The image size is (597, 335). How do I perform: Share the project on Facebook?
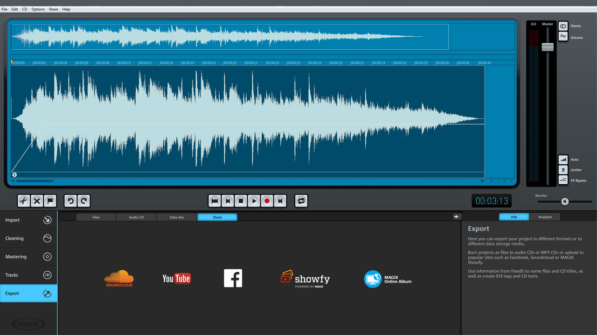coord(233,278)
